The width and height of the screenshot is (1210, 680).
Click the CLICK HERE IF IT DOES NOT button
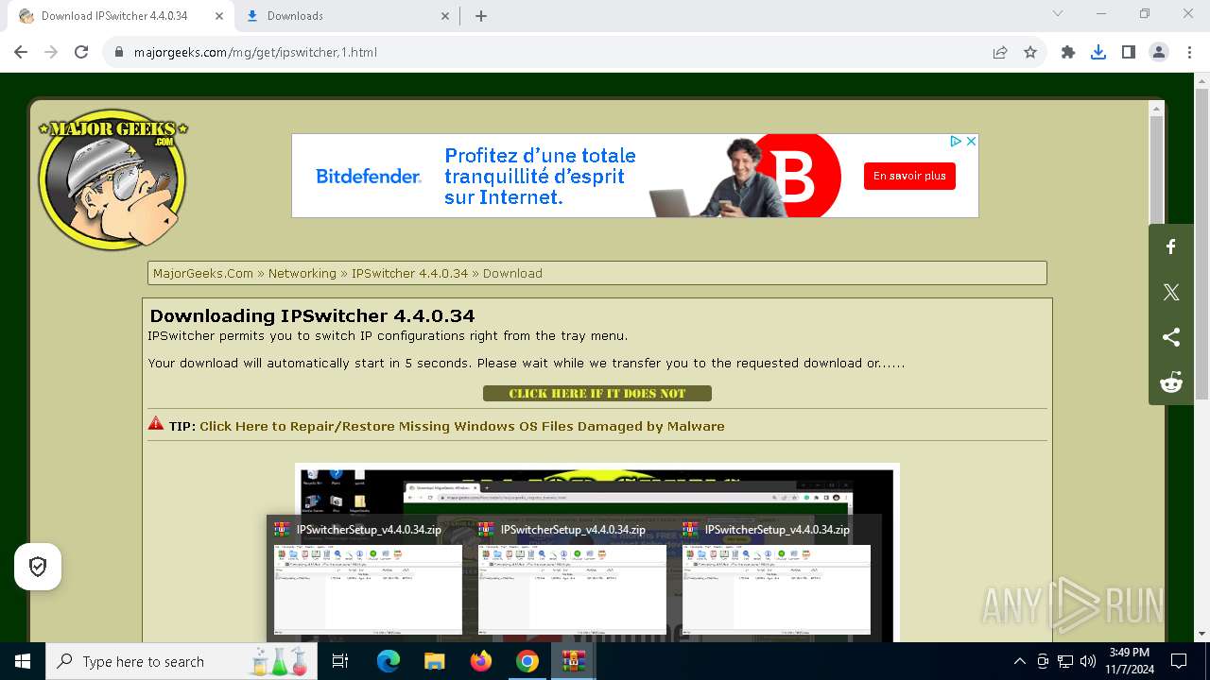(597, 394)
